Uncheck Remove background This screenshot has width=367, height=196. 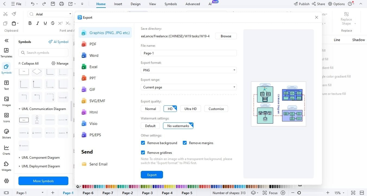coord(143,143)
